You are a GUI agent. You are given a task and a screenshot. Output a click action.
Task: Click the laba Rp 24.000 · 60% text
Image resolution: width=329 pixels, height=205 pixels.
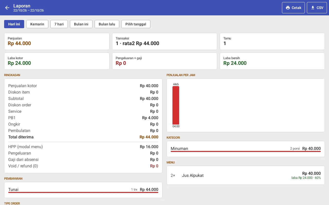coord(306,178)
